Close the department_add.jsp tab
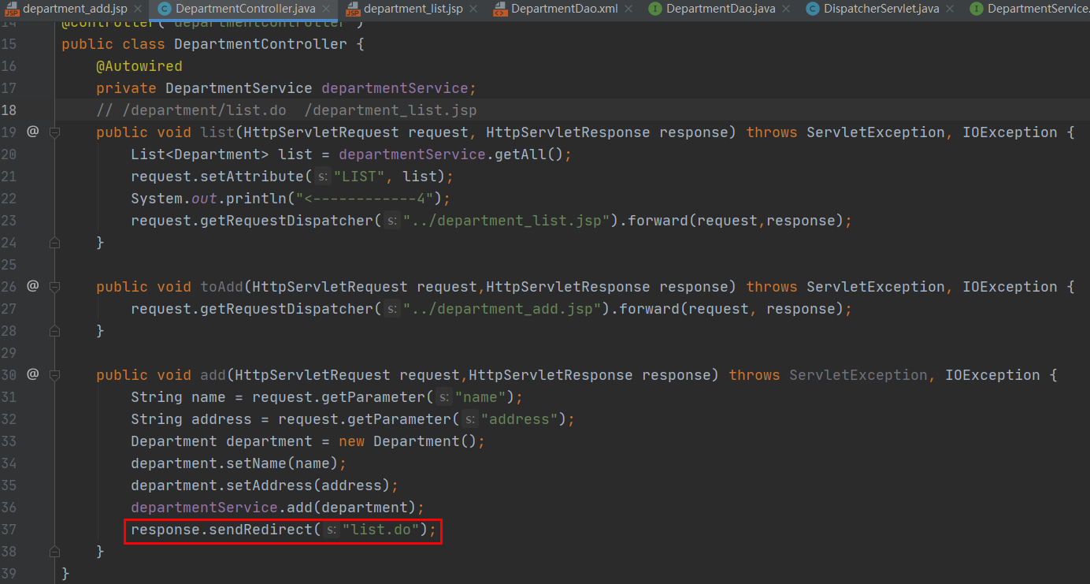 tap(138, 9)
